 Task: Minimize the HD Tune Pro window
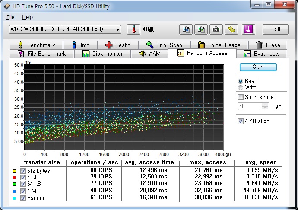(x=257, y=5)
